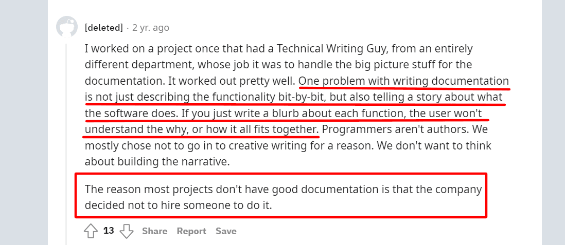Open the [deleted] username link
The width and height of the screenshot is (565, 245).
tap(103, 28)
